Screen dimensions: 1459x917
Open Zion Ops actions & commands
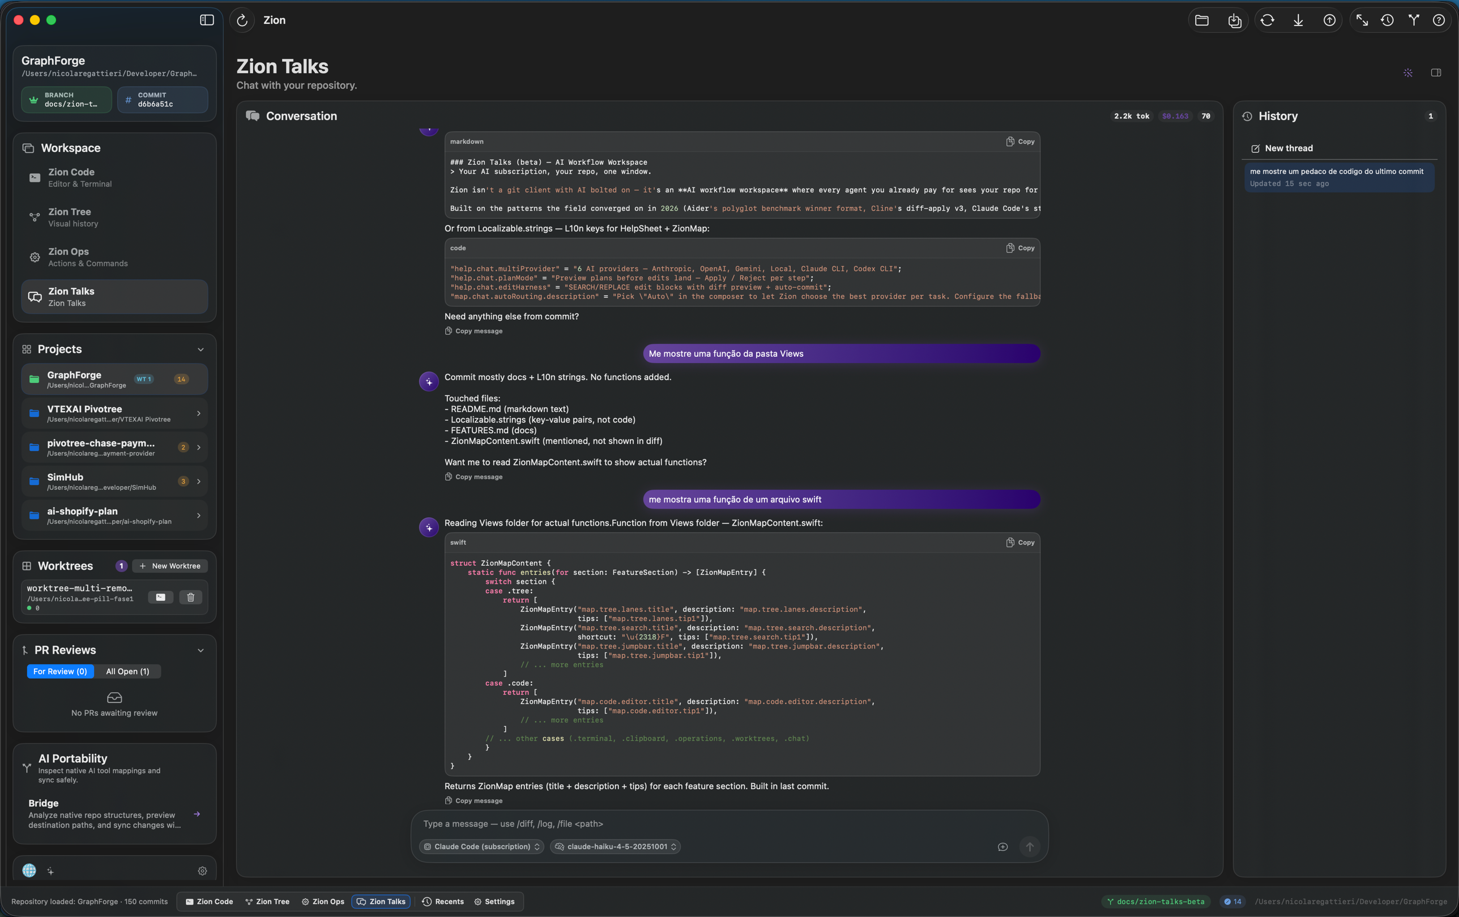pos(114,257)
